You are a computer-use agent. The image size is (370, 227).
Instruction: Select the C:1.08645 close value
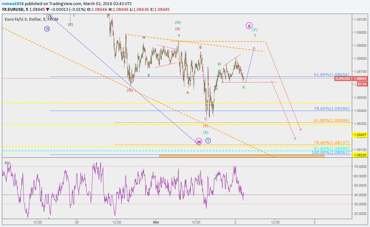160,10
